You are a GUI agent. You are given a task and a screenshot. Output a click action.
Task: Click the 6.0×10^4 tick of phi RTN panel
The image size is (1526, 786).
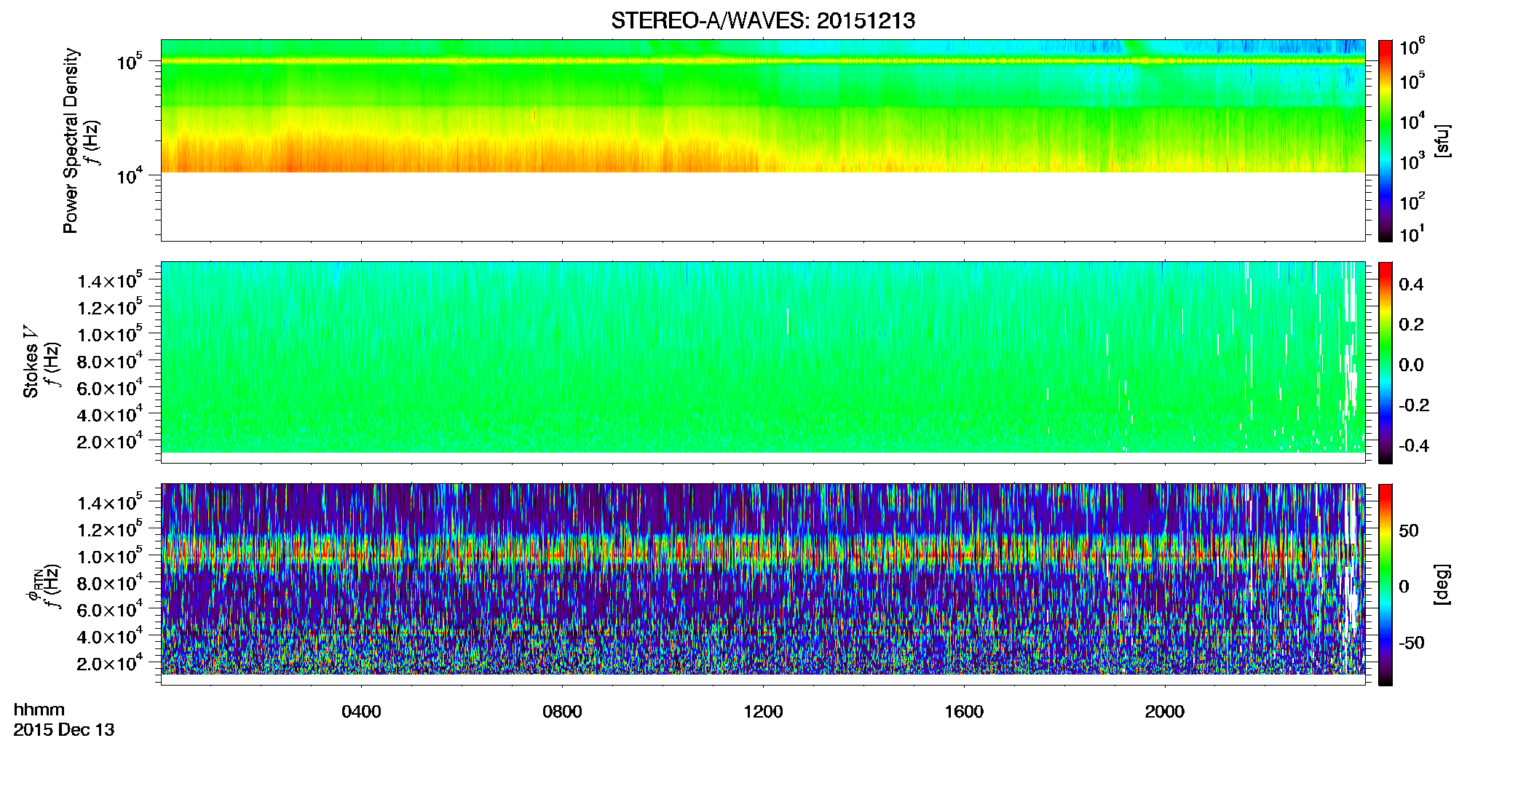click(110, 609)
